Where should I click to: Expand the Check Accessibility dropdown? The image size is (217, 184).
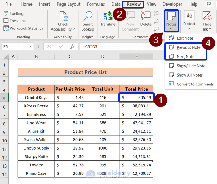pos(73,29)
